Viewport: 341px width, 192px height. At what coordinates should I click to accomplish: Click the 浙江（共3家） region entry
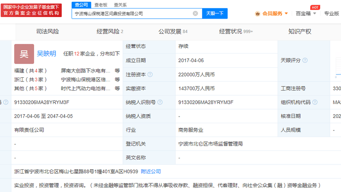tap(30, 80)
